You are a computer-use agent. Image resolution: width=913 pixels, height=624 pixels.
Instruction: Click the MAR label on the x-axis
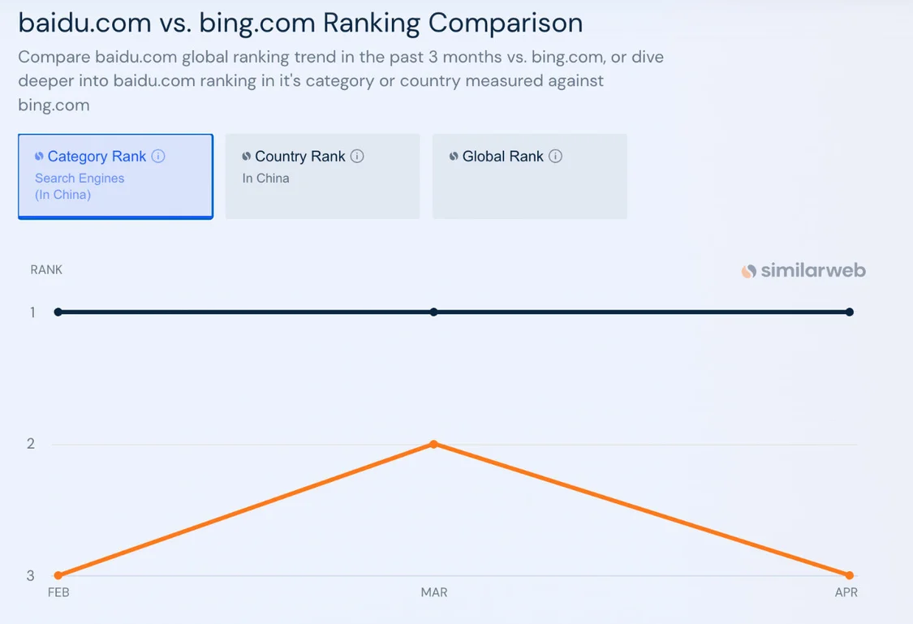pos(434,592)
